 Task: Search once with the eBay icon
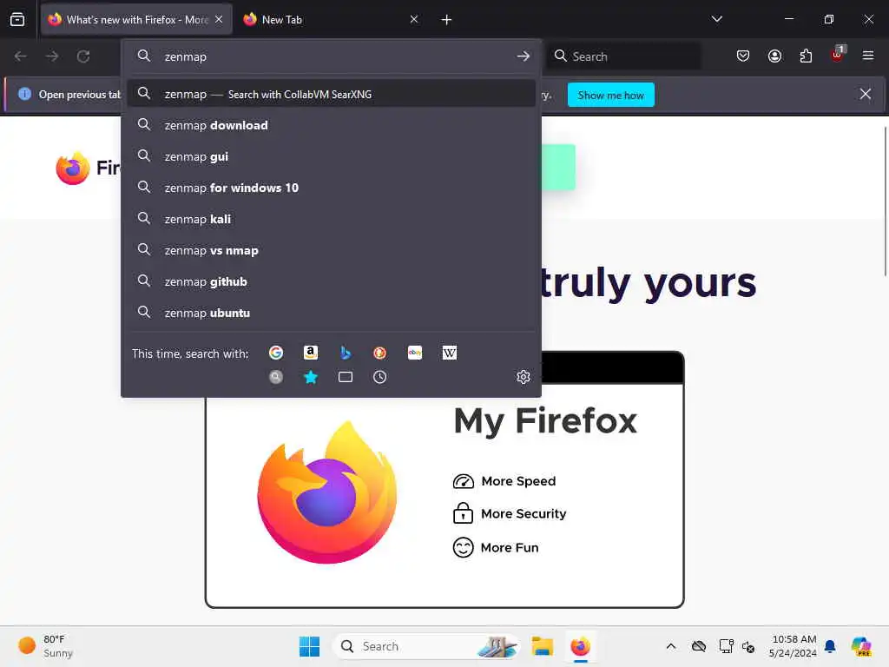pyautogui.click(x=415, y=353)
